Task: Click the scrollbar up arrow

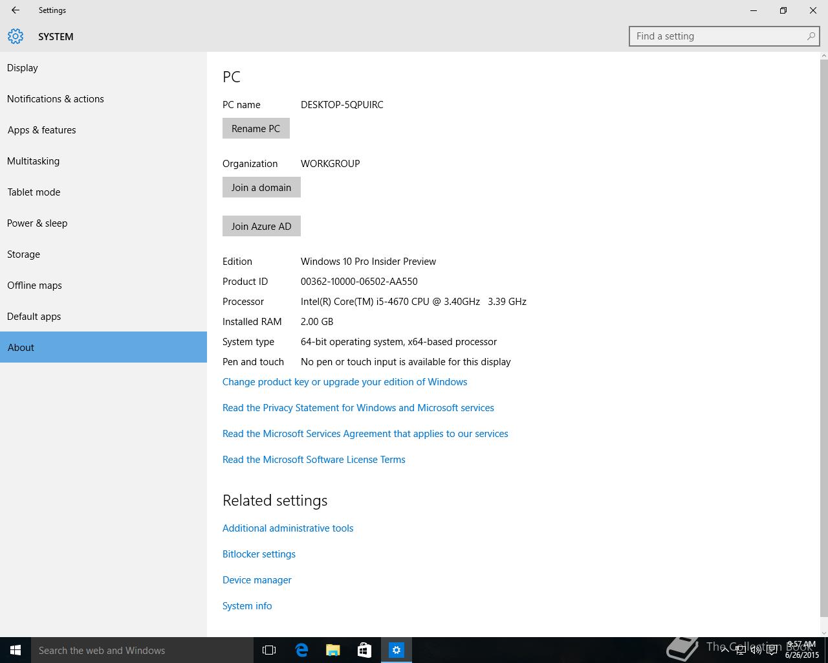Action: (x=823, y=56)
